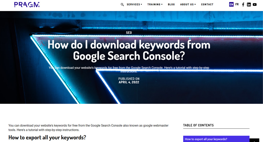Open the YouTube channel icon
The height and width of the screenshot is (142, 263).
coord(255,5)
